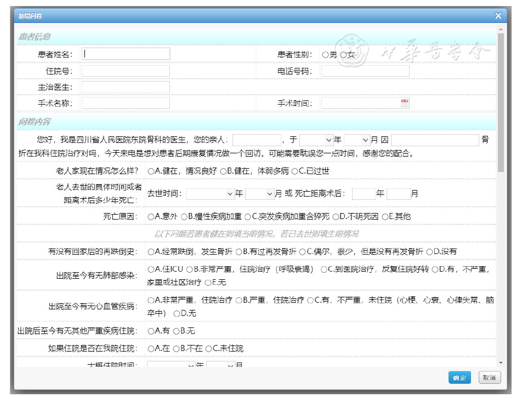Expand the fracture year dropdown in greeting
This screenshot has width=522, height=397.
pos(316,140)
